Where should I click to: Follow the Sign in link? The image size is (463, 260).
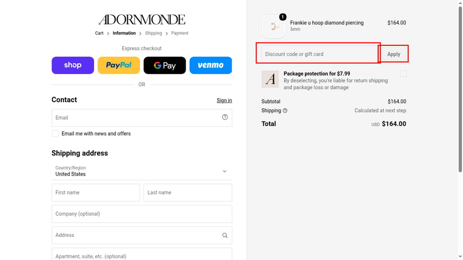(x=224, y=101)
